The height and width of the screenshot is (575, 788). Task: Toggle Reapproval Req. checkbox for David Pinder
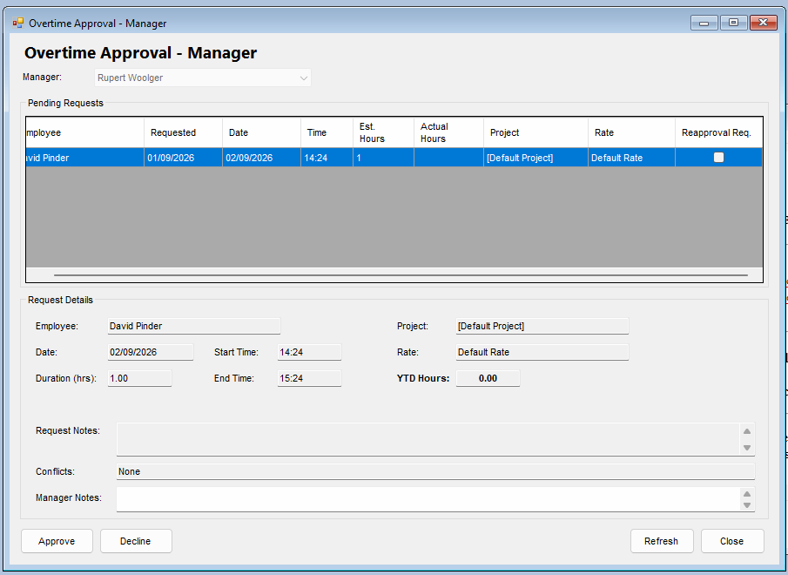pos(718,158)
